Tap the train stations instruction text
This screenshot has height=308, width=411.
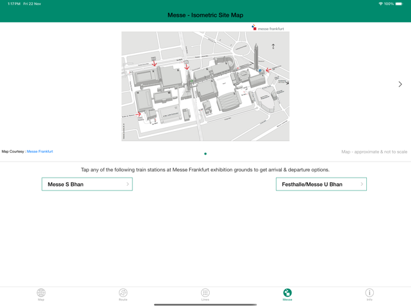point(205,170)
